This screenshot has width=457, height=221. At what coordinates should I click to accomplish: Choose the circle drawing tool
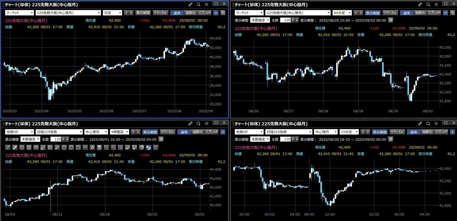pyautogui.click(x=71, y=147)
